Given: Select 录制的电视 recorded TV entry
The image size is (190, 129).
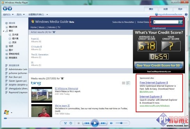Looking at the screenshot, I should 14,54.
